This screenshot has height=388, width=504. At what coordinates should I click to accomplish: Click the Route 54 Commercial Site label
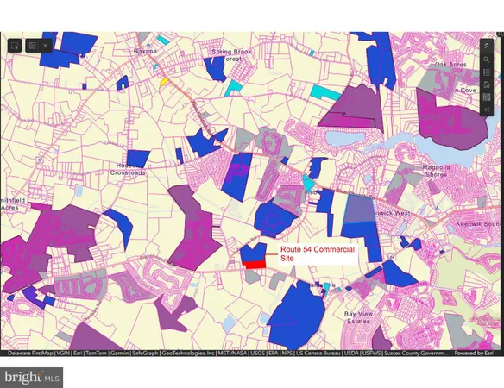(318, 253)
